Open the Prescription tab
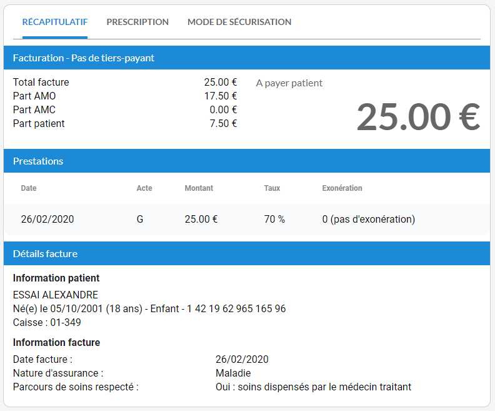This screenshot has height=411, width=495. [137, 22]
